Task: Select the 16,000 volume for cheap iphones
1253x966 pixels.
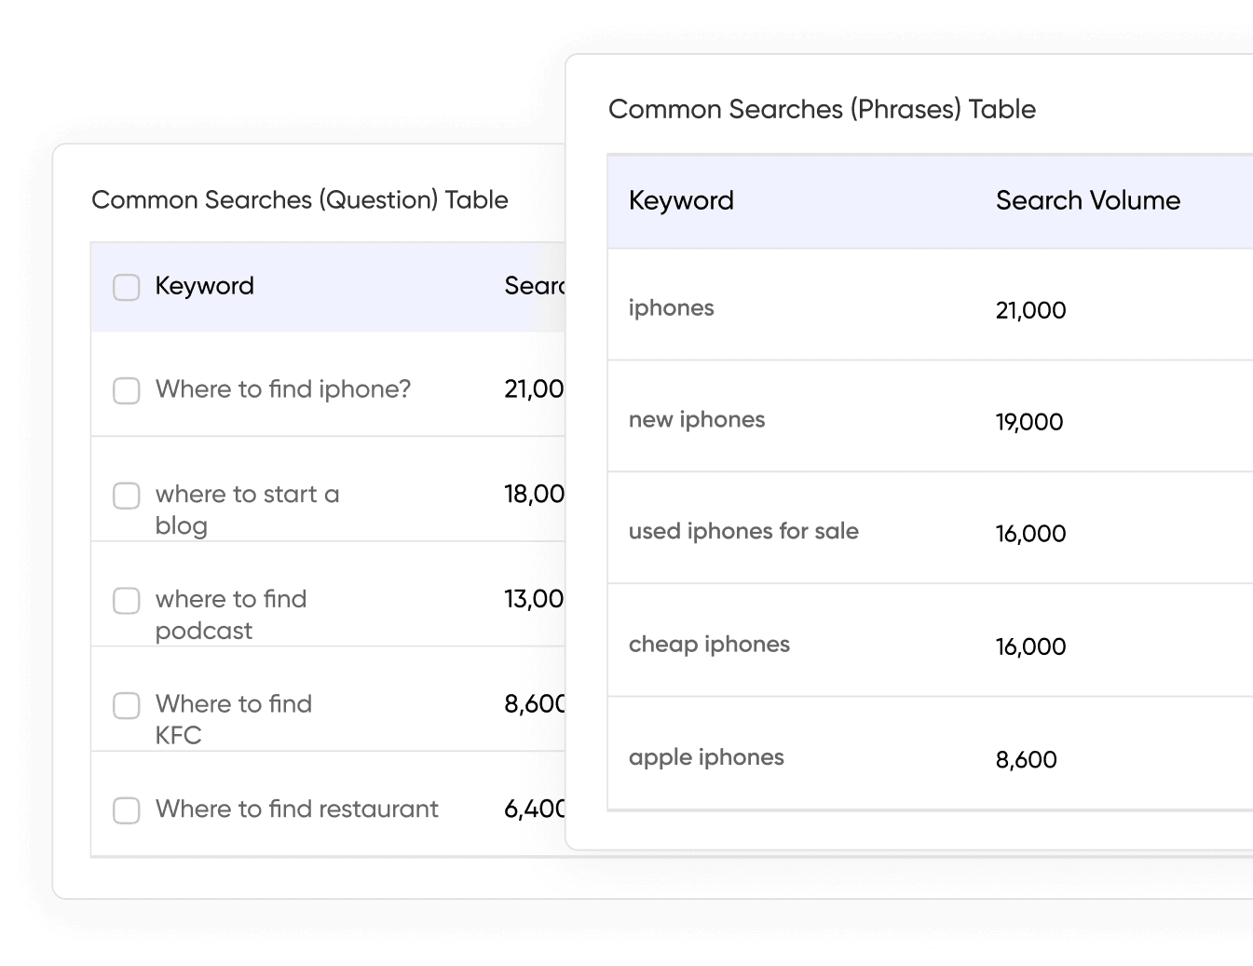Action: pyautogui.click(x=1031, y=646)
